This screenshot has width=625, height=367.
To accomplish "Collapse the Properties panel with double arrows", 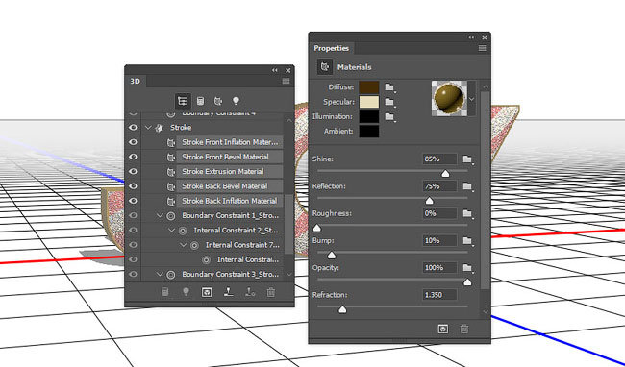I will [471, 37].
